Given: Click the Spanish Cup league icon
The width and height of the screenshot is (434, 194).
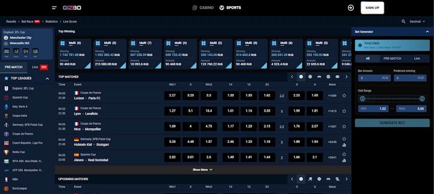Looking at the screenshot, I should click(6, 98).
